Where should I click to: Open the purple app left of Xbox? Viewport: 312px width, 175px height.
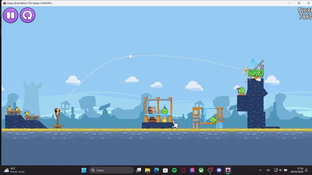192,170
